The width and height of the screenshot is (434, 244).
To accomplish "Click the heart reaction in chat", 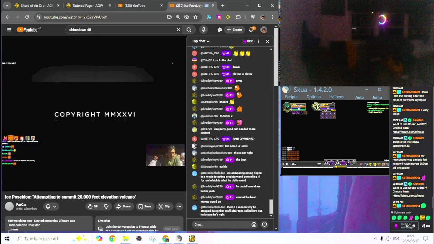I will coord(264,224).
